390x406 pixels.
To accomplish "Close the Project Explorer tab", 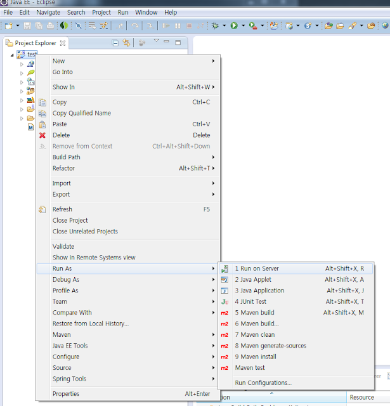I will (x=63, y=43).
